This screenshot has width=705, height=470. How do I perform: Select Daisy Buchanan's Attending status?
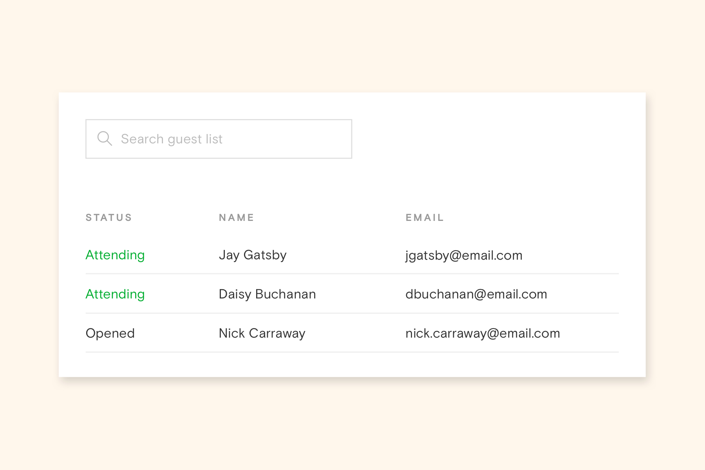click(115, 294)
